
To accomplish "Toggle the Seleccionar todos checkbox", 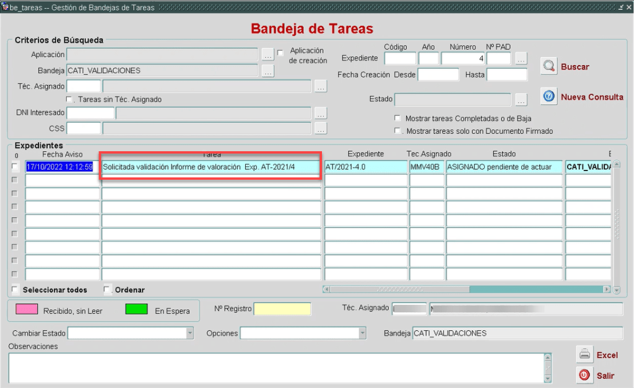I will 15,289.
